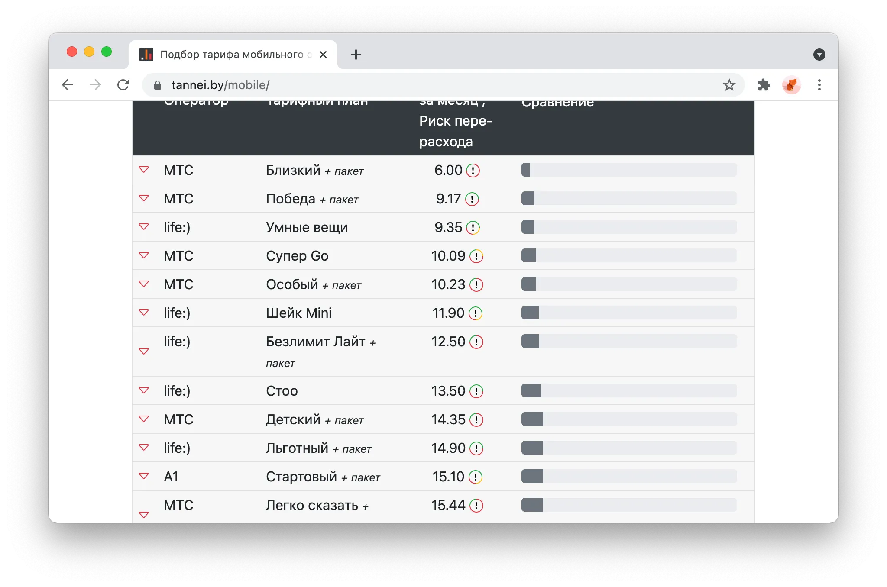Click the Сравнение column header
887x587 pixels.
(x=557, y=104)
